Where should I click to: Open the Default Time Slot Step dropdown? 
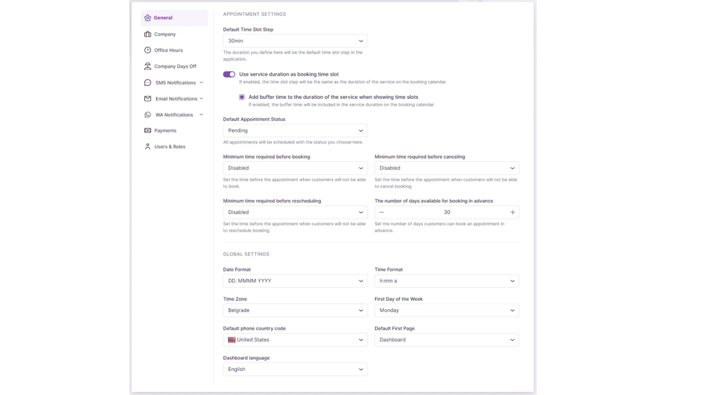click(295, 41)
